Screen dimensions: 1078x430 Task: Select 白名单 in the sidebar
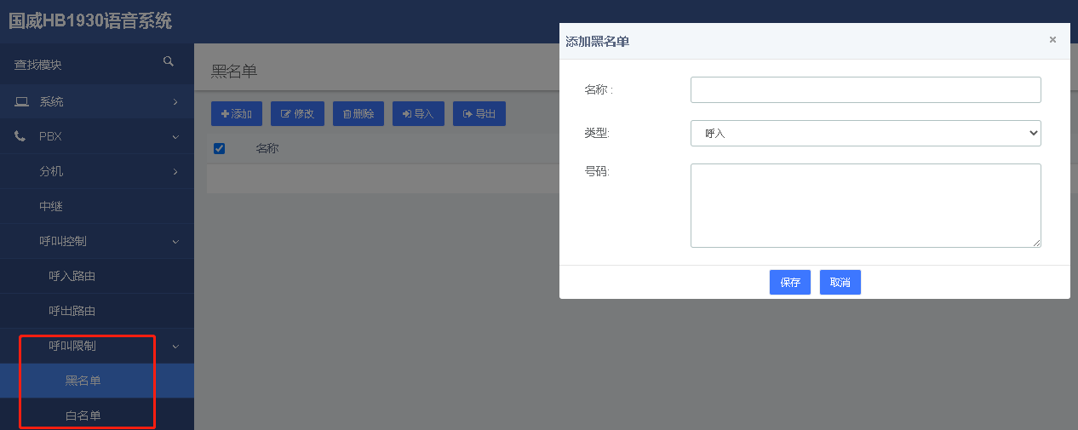[97, 416]
